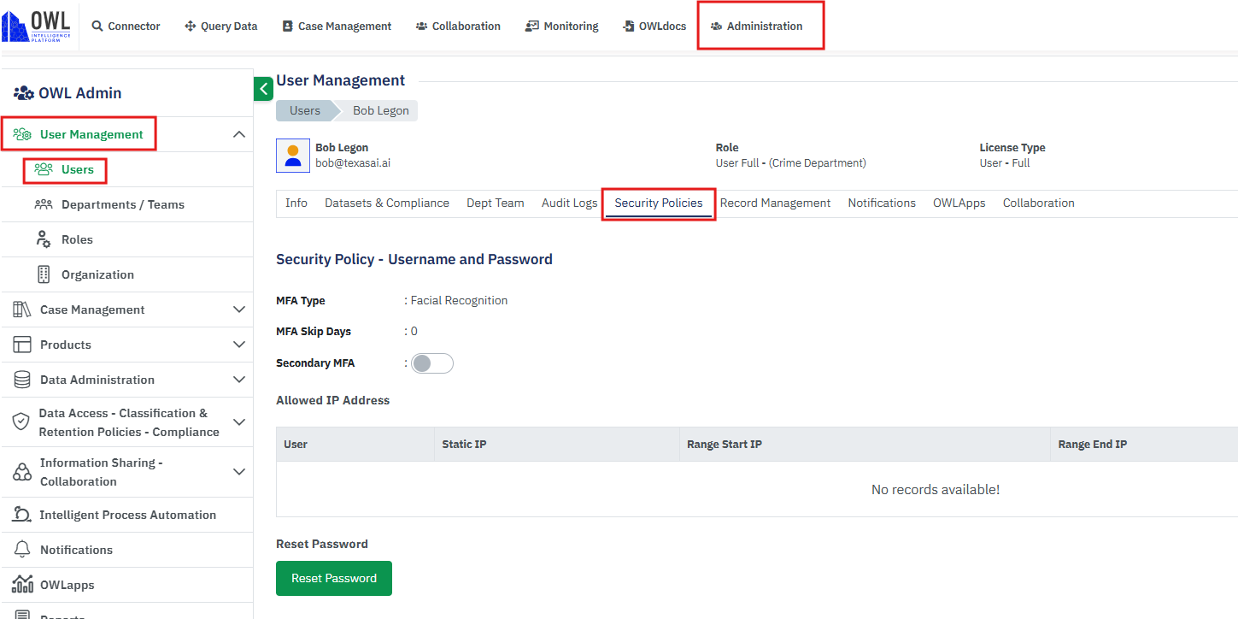This screenshot has height=619, width=1238.
Task: Click the Case Management top nav icon
Action: point(287,27)
